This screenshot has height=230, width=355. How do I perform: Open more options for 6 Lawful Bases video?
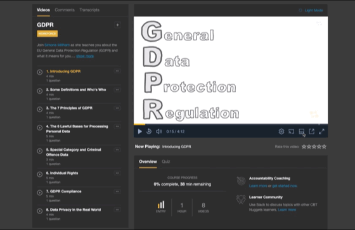click(x=117, y=126)
